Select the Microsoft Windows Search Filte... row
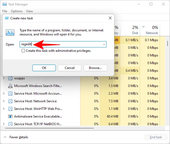The image size is (170, 144). pyautogui.click(x=38, y=86)
